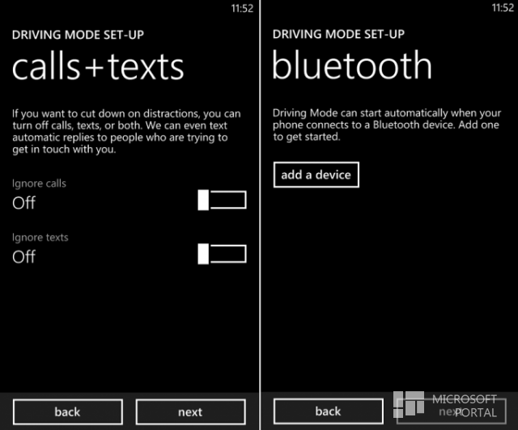Image resolution: width=518 pixels, height=430 pixels.
Task: Click the Bluetooth device description paragraph
Action: click(x=387, y=124)
